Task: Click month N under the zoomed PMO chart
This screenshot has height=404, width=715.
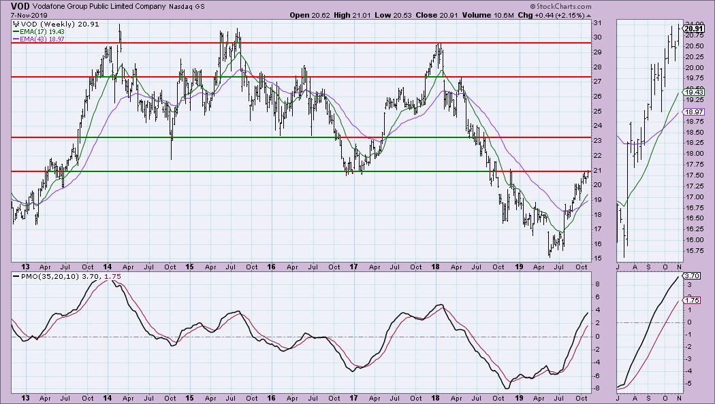Action: coord(679,398)
